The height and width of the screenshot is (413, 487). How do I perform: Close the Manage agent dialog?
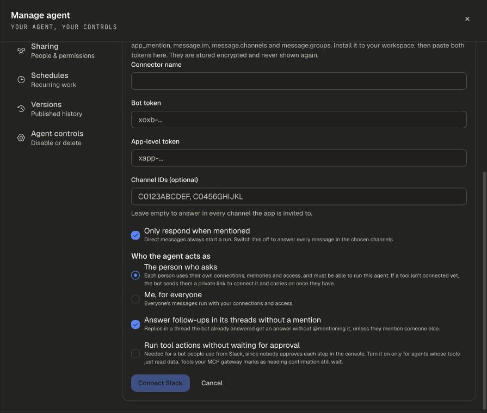coord(467,19)
